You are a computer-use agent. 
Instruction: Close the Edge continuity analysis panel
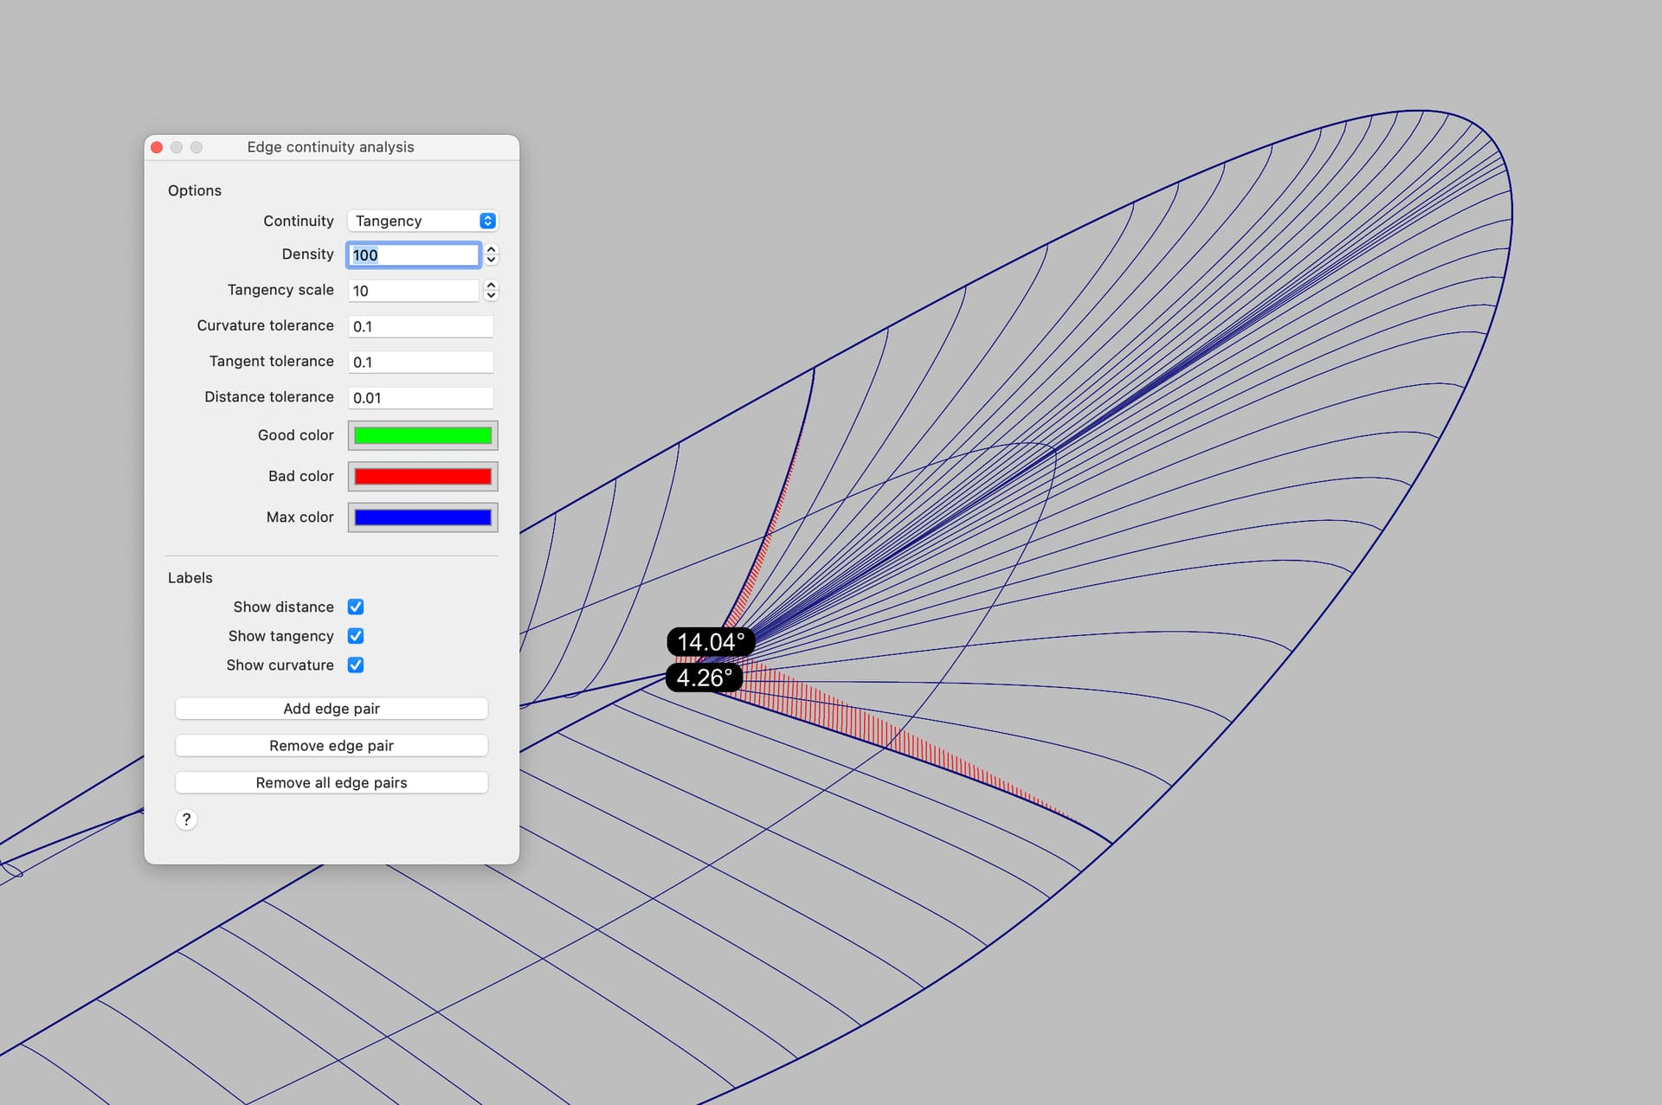click(x=157, y=147)
